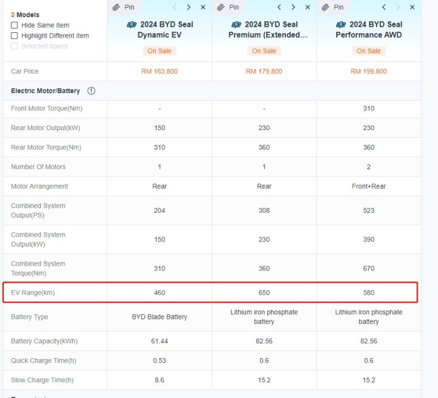438x398 pixels.
Task: Click the RM 179,800 price
Action: click(x=264, y=72)
